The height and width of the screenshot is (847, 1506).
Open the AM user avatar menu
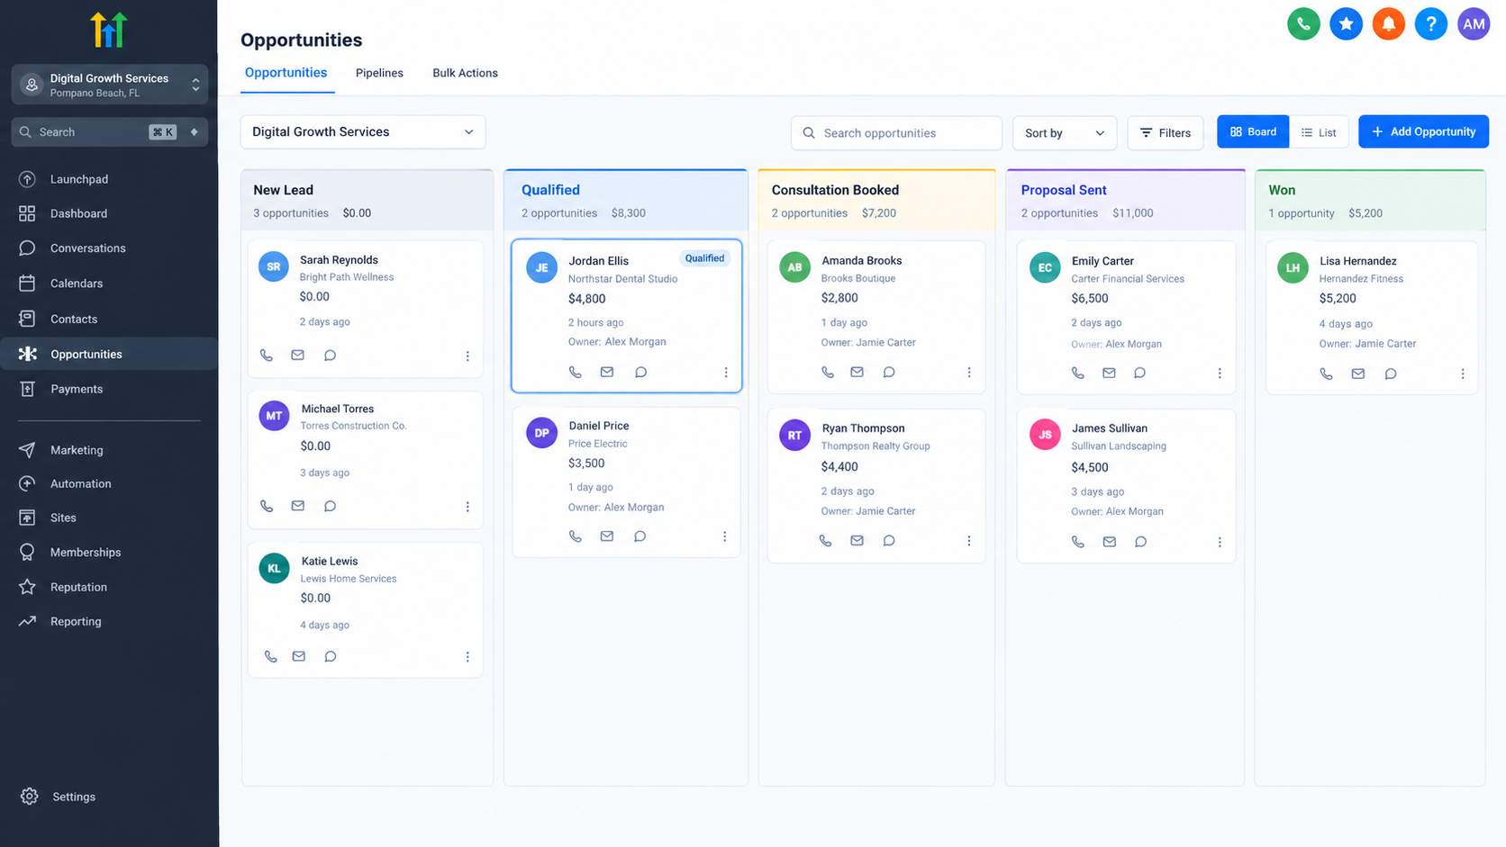click(x=1474, y=24)
